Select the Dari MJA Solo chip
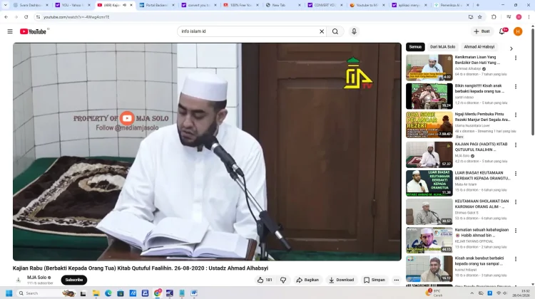Screen dimensions: 535x299 point(442,47)
